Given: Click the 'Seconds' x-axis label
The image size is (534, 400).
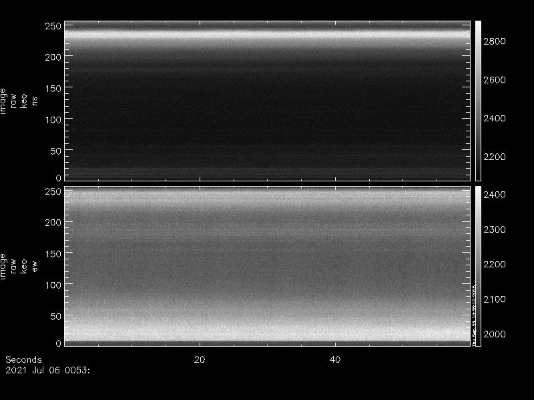Looking at the screenshot, I should (23, 359).
